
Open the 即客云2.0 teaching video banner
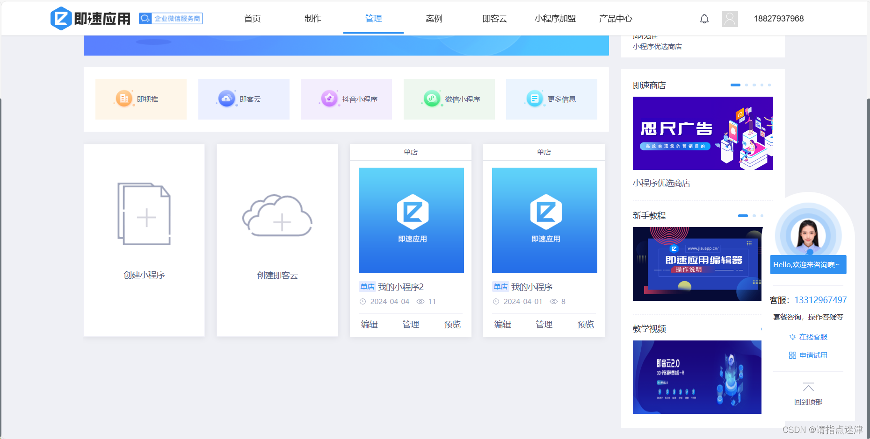tap(697, 377)
